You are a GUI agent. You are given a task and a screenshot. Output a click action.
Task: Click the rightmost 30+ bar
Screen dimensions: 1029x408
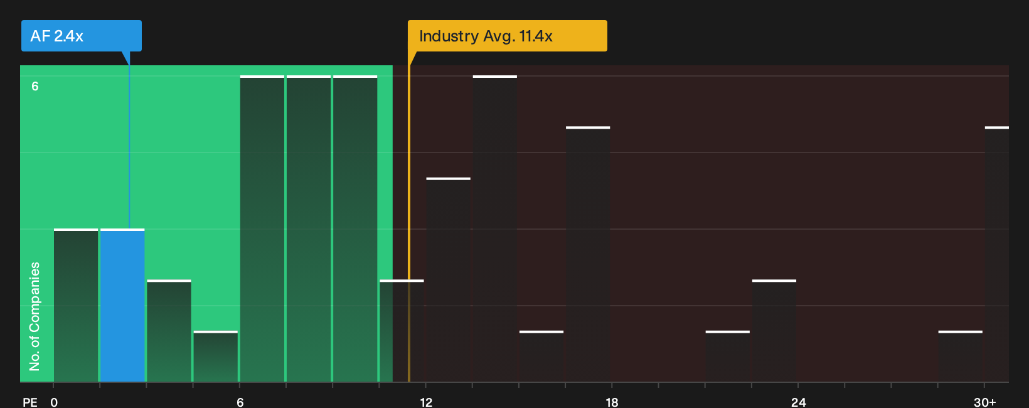997,254
